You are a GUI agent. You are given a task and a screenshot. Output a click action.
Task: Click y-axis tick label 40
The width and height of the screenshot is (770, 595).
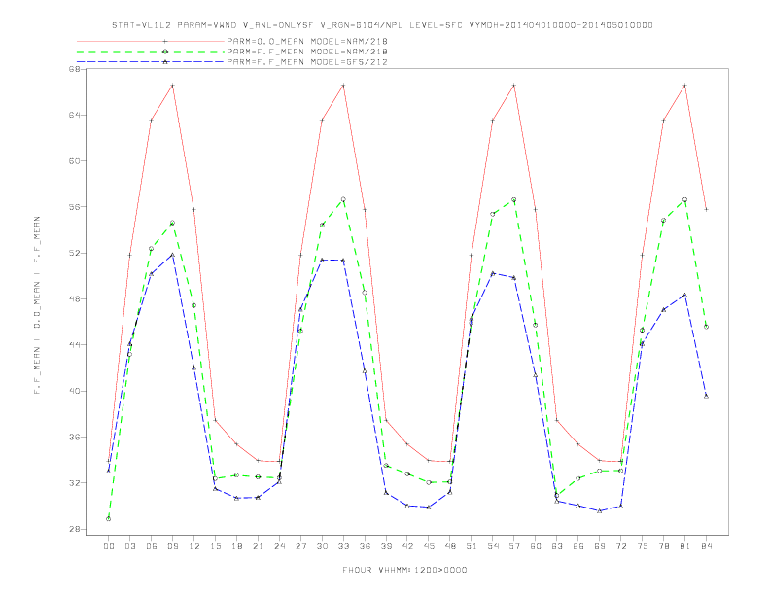[74, 391]
